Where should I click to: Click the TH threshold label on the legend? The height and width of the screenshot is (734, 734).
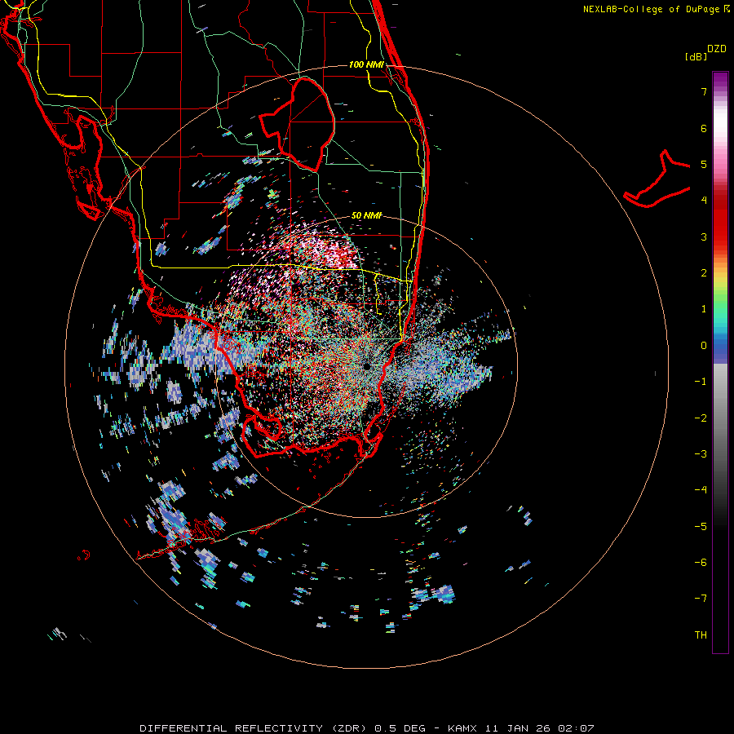pos(701,635)
